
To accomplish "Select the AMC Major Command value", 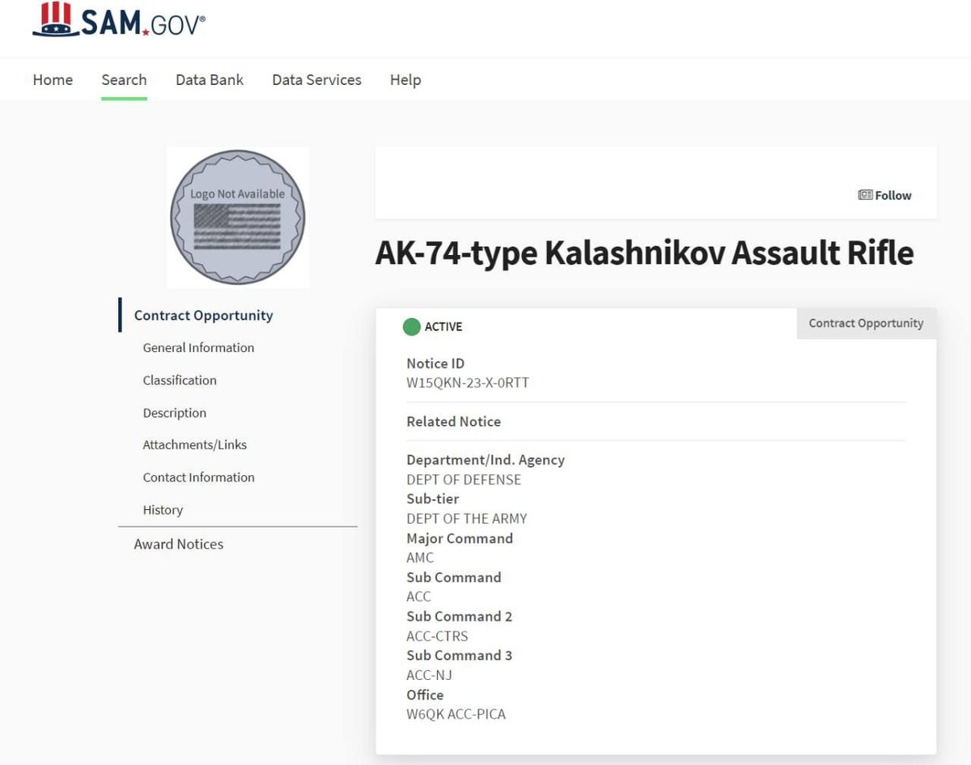I will click(x=420, y=558).
